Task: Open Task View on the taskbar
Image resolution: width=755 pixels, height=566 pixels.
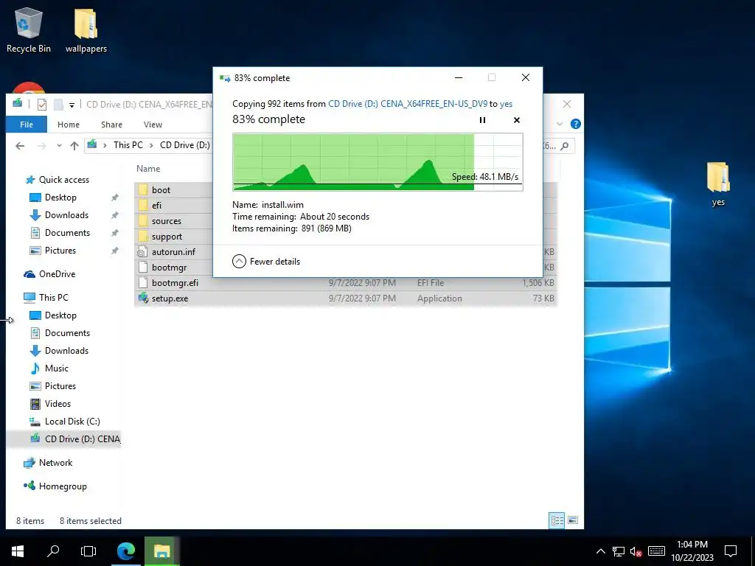Action: click(88, 551)
